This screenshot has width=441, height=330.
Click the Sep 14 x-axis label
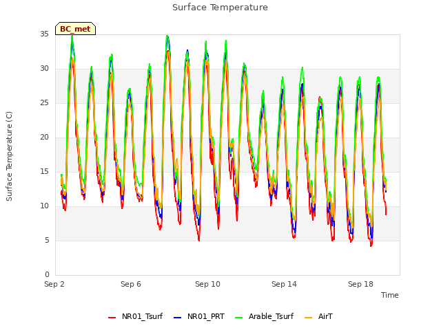284,284
